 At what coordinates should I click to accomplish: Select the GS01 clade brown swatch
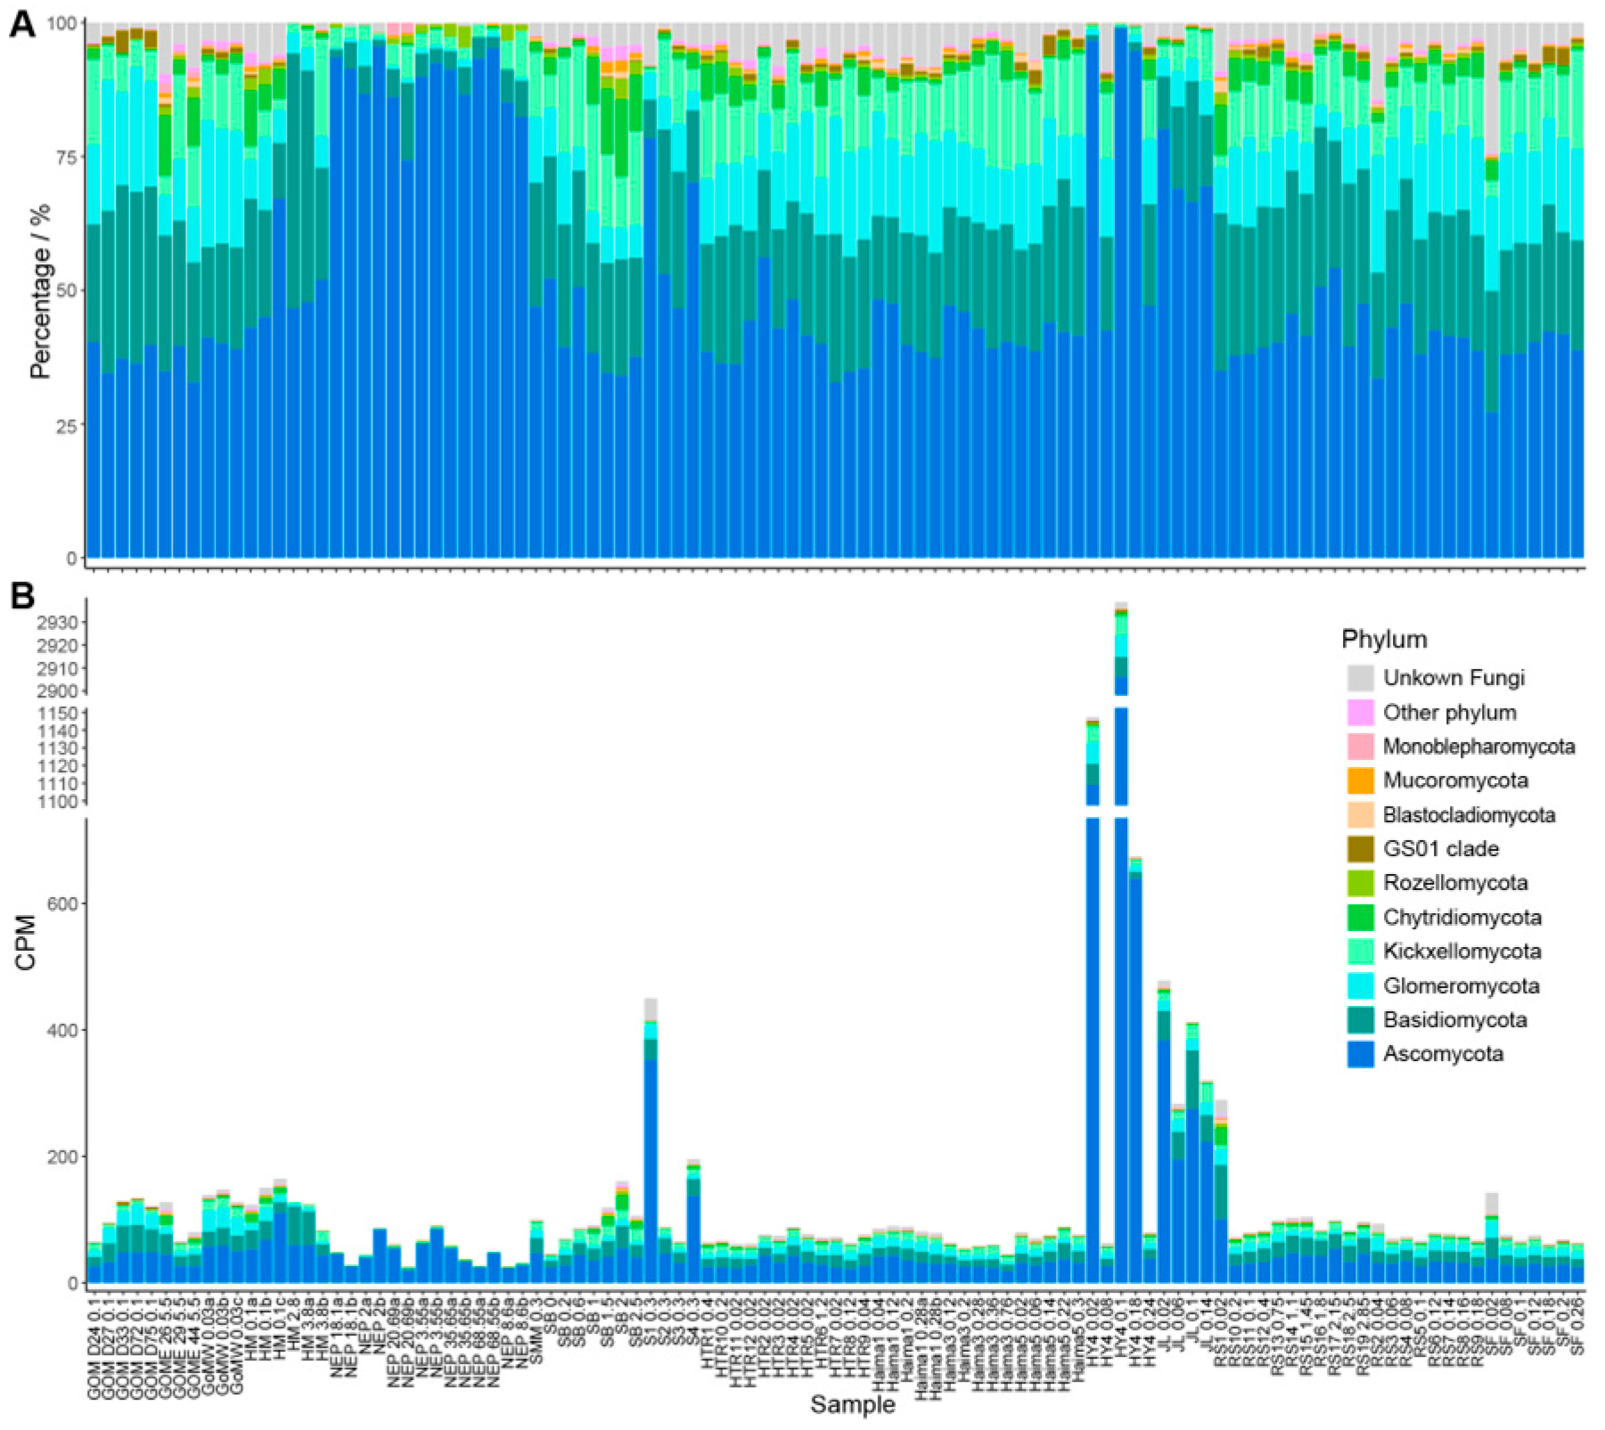click(1360, 849)
